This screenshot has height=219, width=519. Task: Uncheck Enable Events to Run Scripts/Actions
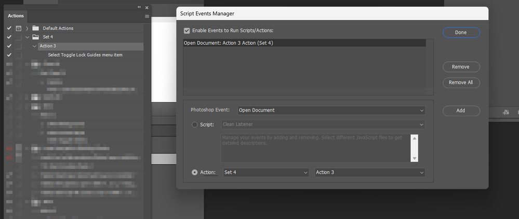tap(187, 31)
